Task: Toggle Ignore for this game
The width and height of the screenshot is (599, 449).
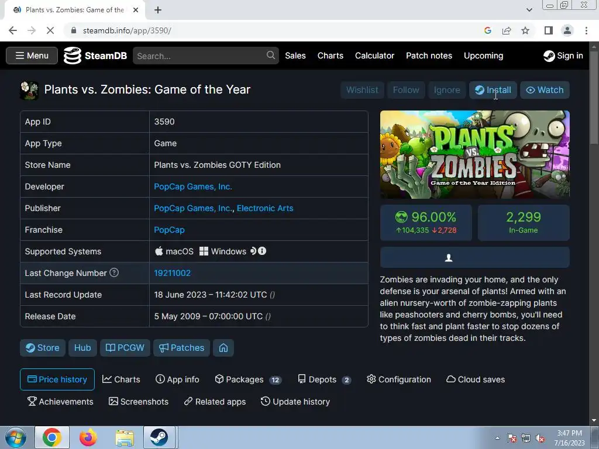Action: click(447, 90)
